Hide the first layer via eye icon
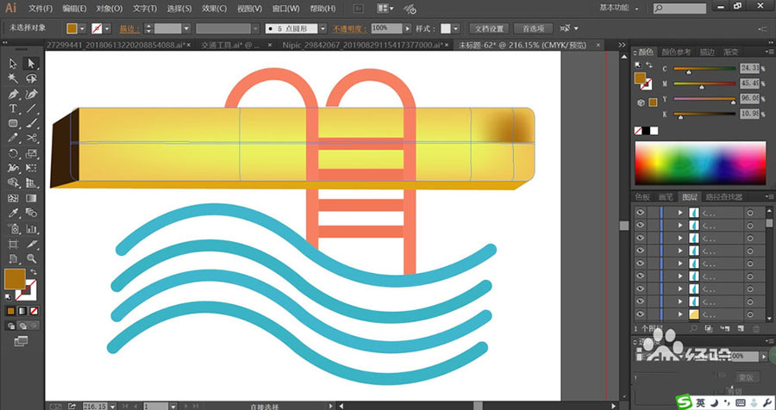 [640, 211]
